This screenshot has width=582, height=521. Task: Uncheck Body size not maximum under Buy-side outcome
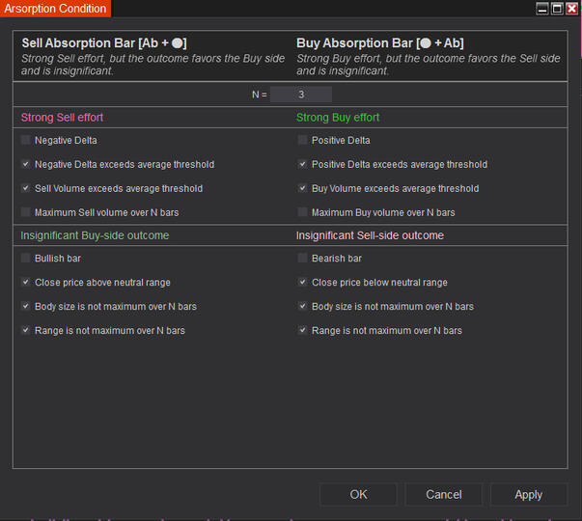click(26, 307)
